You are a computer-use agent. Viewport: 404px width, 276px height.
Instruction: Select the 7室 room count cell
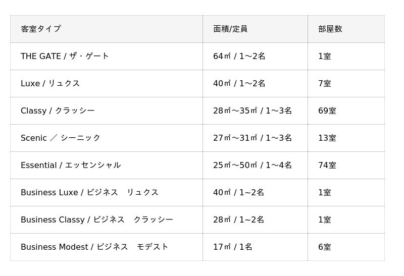click(325, 83)
